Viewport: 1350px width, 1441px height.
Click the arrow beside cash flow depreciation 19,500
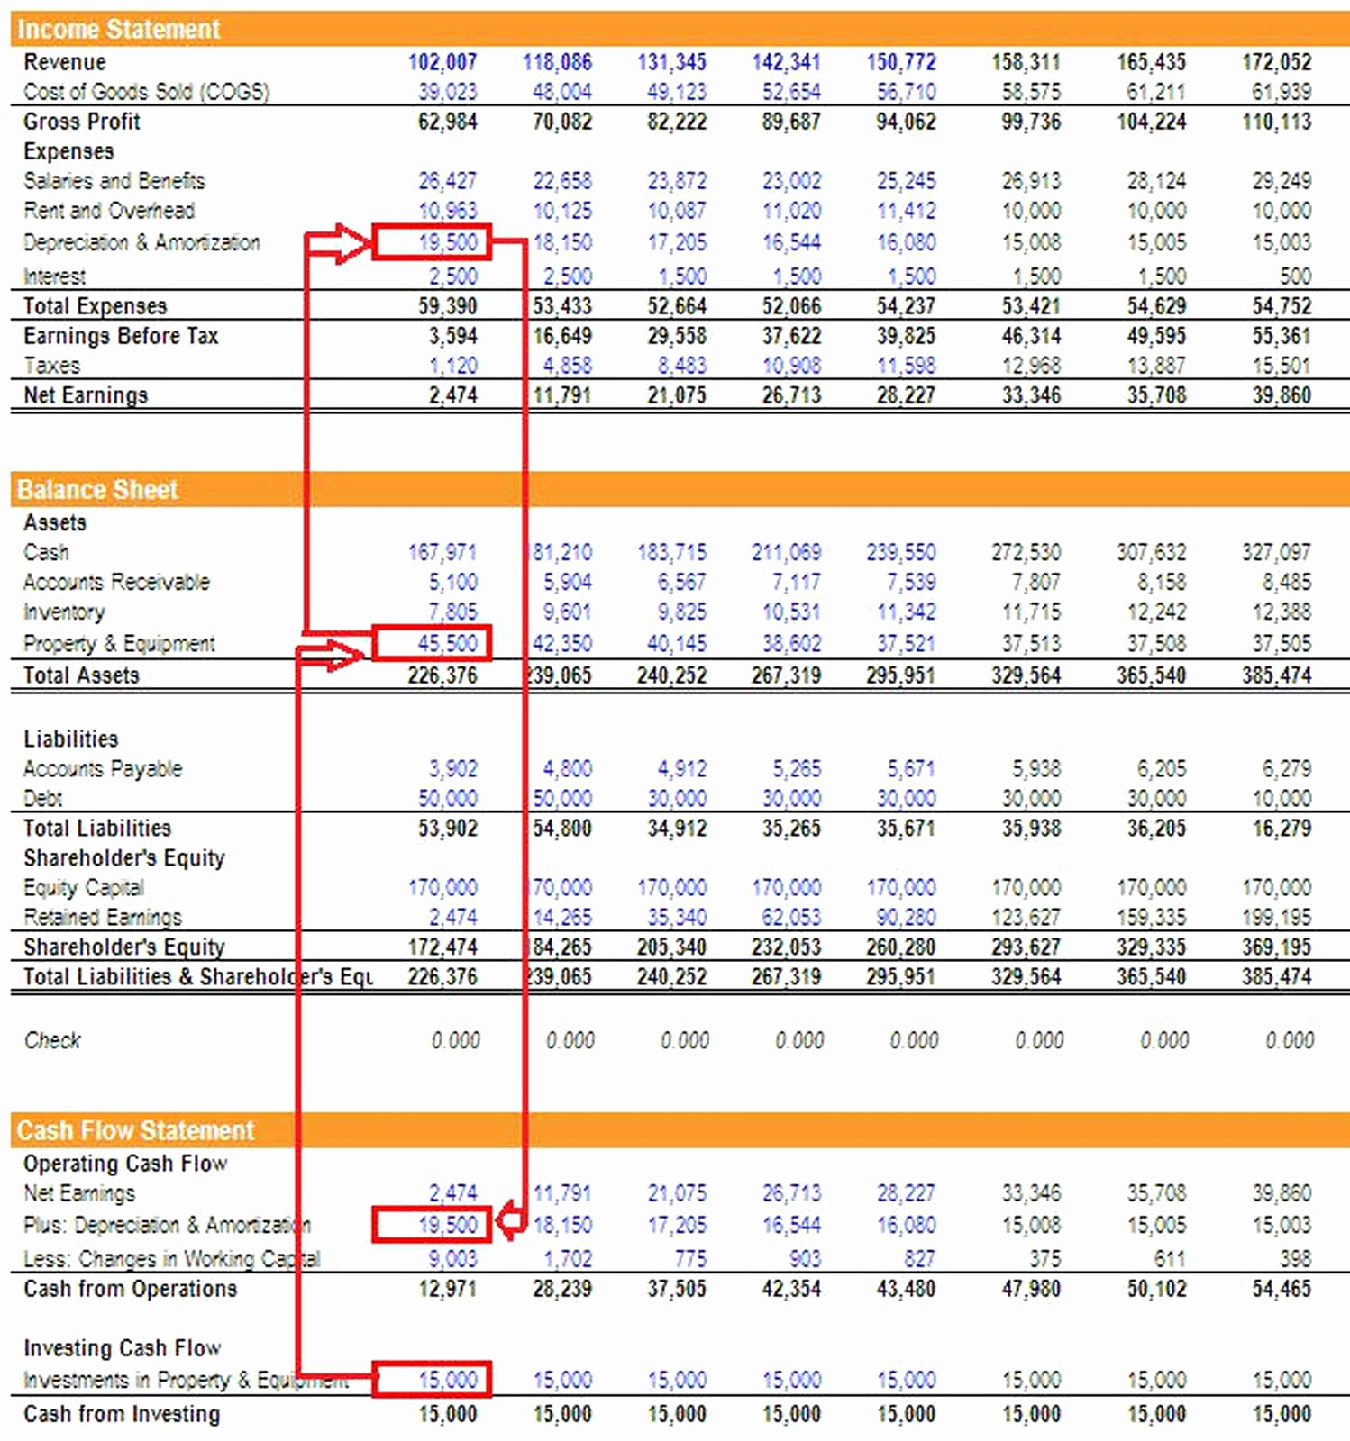click(x=512, y=1221)
